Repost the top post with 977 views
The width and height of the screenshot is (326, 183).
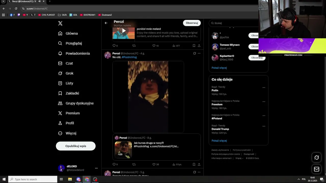[x=134, y=46]
